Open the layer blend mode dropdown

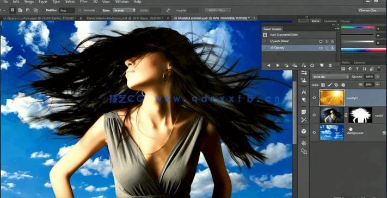pos(330,76)
